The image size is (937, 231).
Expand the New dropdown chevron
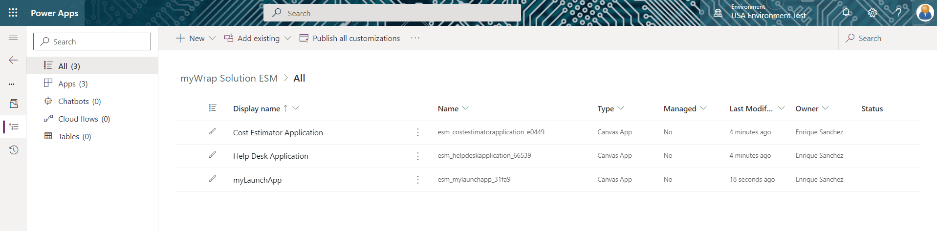point(212,38)
